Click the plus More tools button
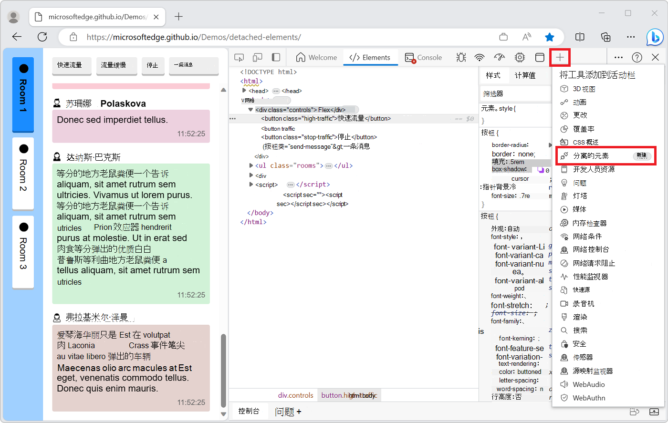Image resolution: width=668 pixels, height=423 pixels. [560, 58]
